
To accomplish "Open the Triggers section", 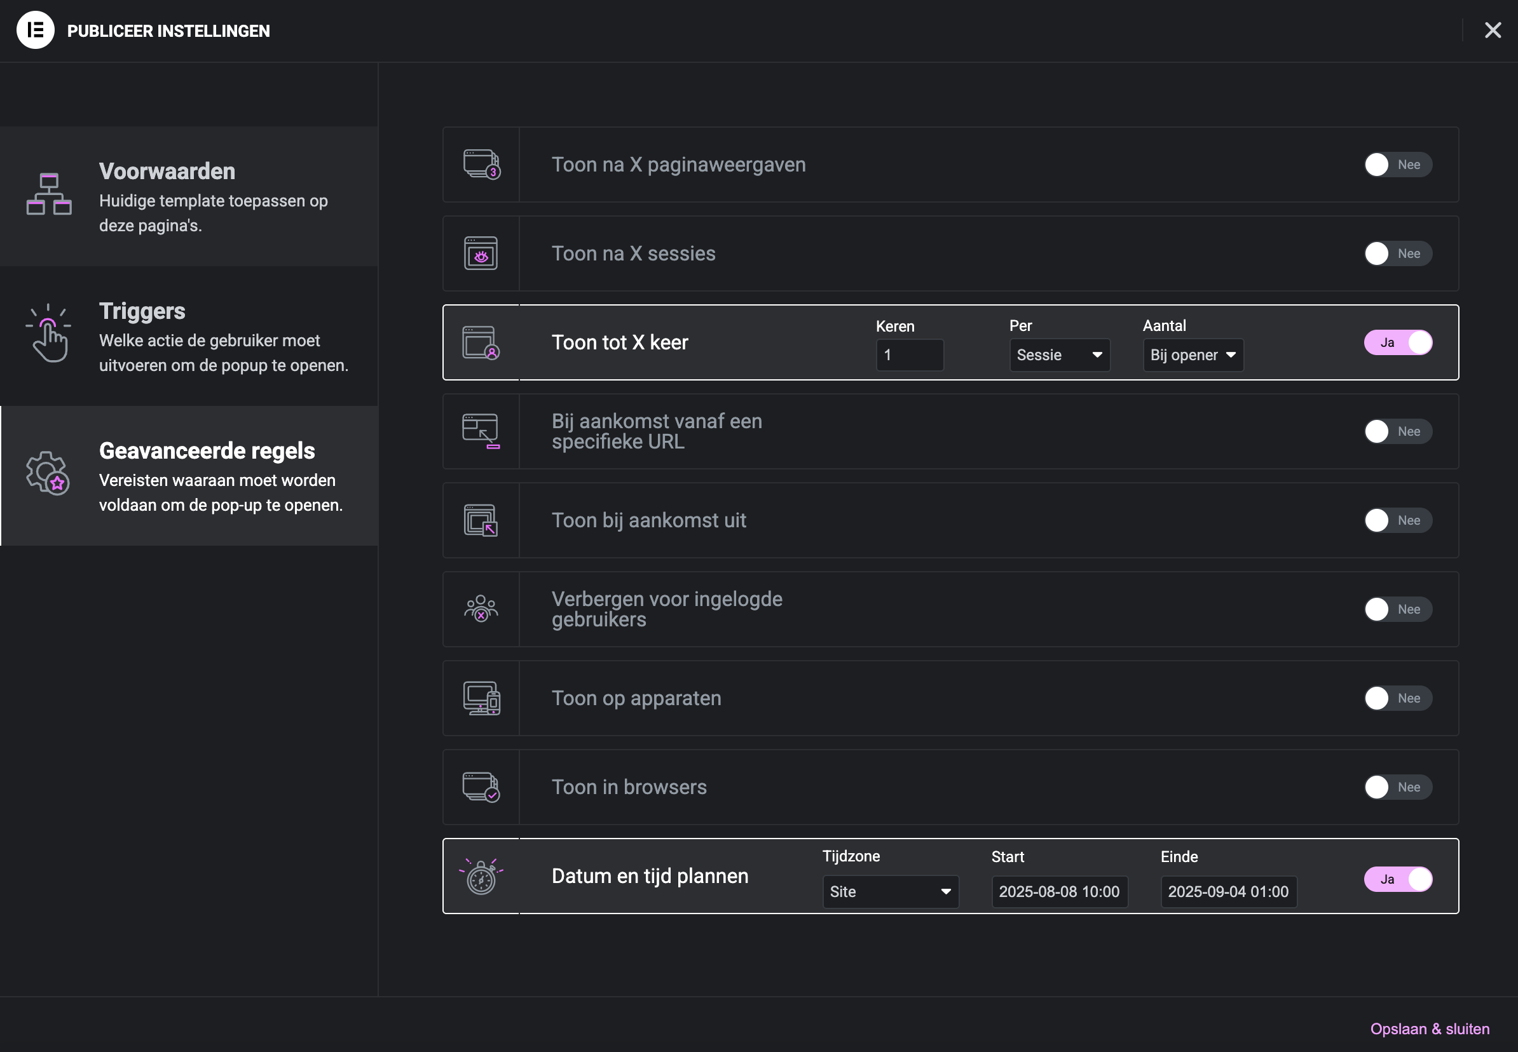I will click(189, 336).
